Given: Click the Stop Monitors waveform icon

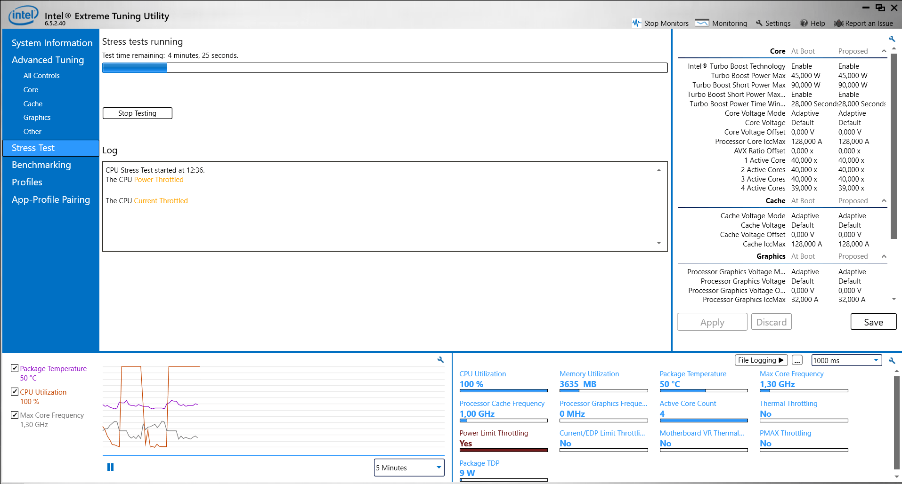Looking at the screenshot, I should pyautogui.click(x=637, y=23).
